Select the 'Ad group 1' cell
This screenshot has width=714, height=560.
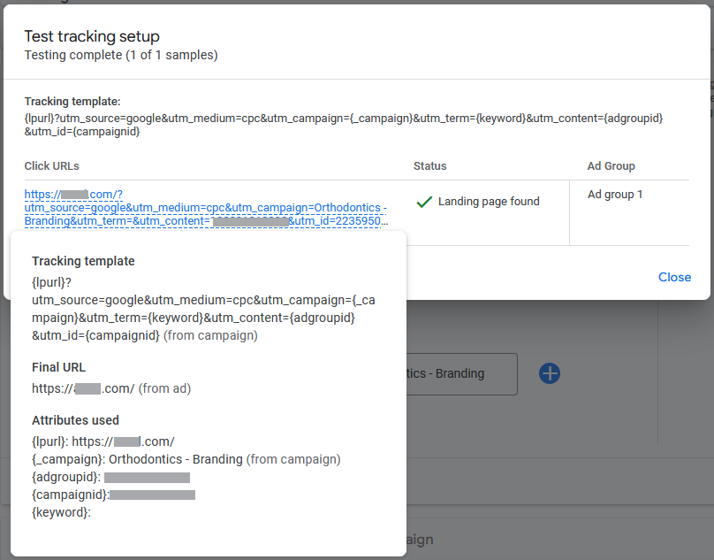(x=615, y=195)
